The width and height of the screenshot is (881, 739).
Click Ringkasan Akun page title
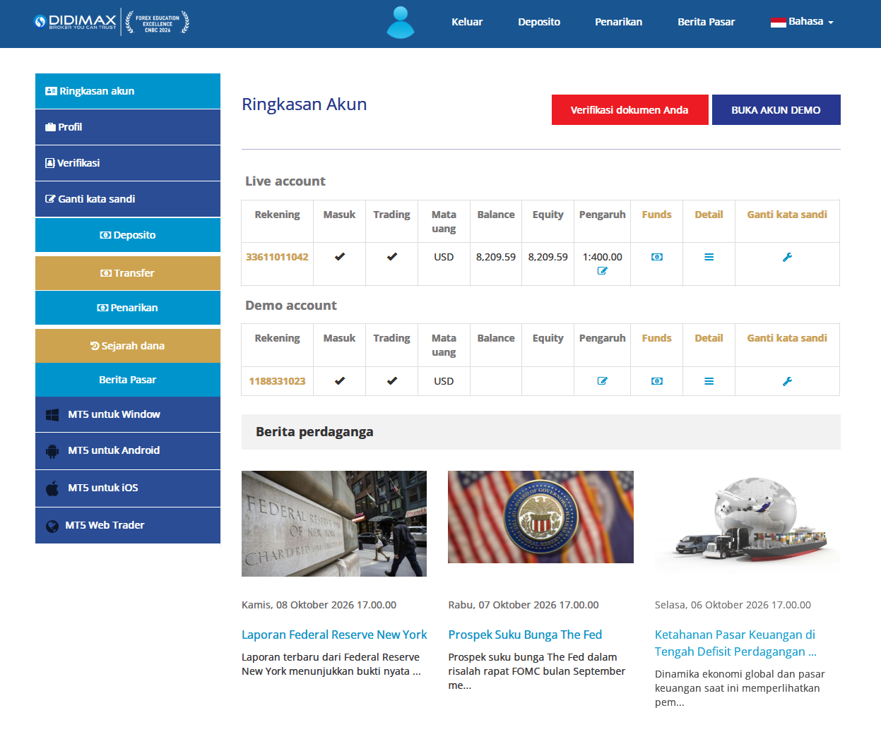(304, 104)
